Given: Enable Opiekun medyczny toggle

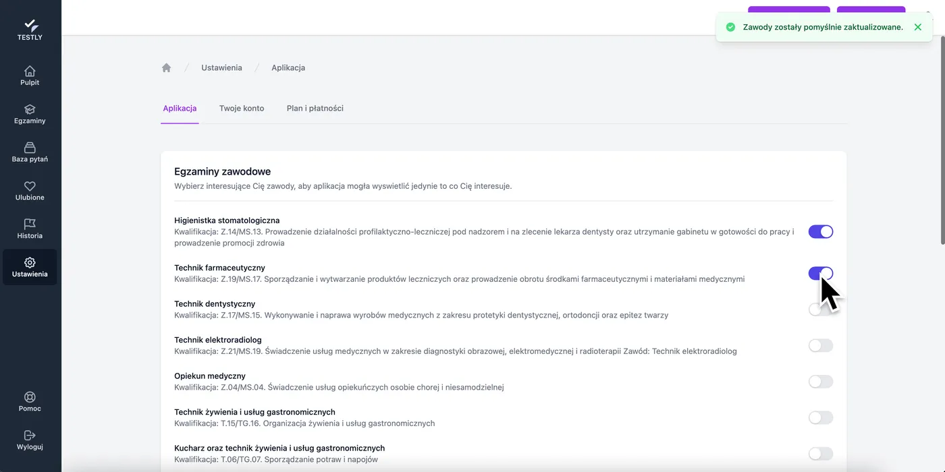Looking at the screenshot, I should pyautogui.click(x=821, y=382).
